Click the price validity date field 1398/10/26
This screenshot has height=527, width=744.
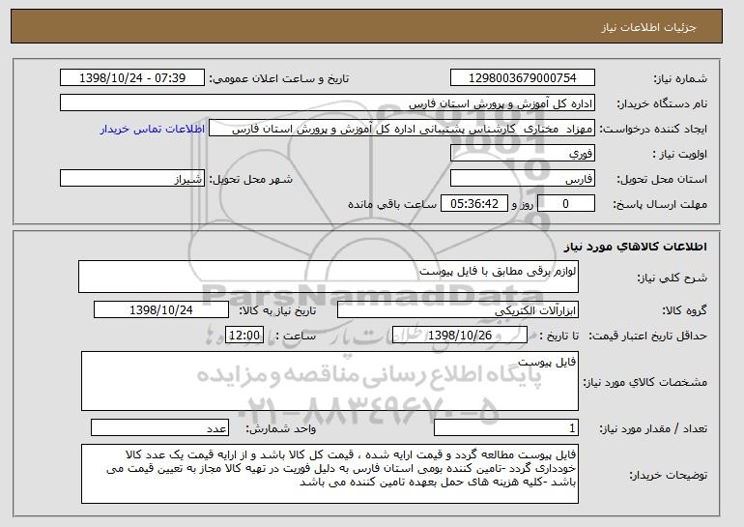click(460, 336)
